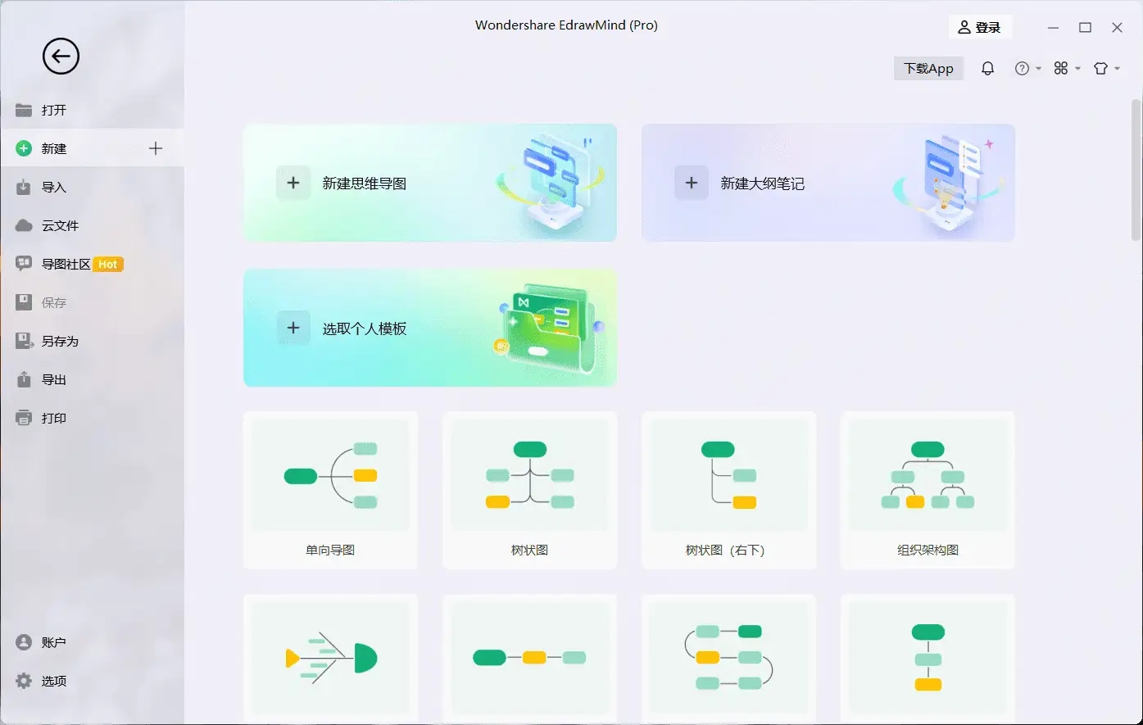1143x725 pixels.
Task: Click the 账户 account icon
Action: click(24, 643)
